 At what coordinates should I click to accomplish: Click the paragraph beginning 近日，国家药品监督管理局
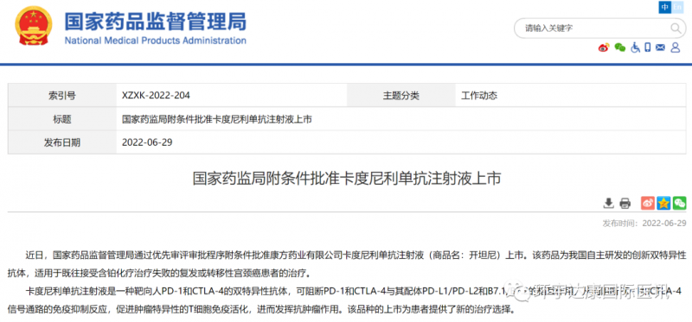click(347, 264)
